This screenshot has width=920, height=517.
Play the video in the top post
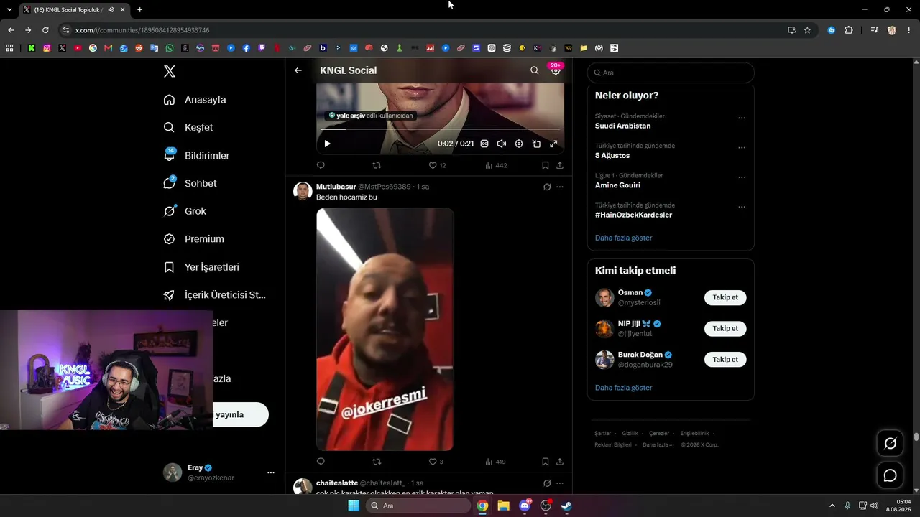click(327, 144)
